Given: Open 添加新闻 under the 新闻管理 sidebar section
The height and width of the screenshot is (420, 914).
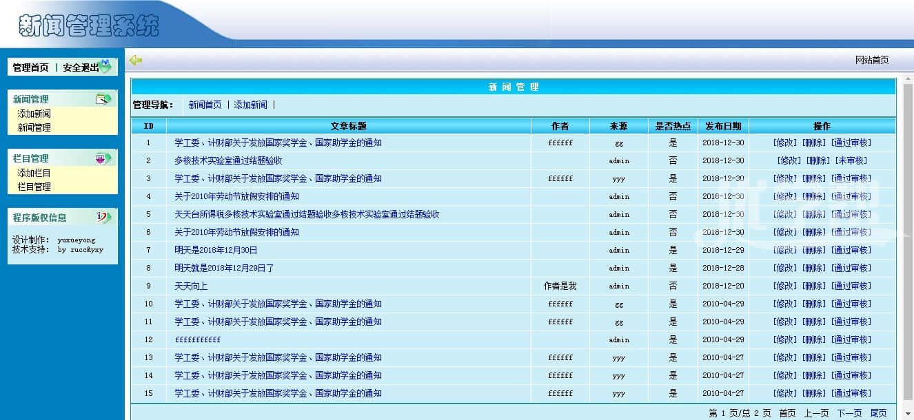Looking at the screenshot, I should (34, 114).
